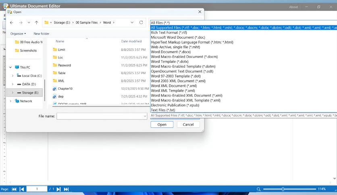Select Network in navigation pane
The height and width of the screenshot is (195, 337).
pyautogui.click(x=23, y=101)
